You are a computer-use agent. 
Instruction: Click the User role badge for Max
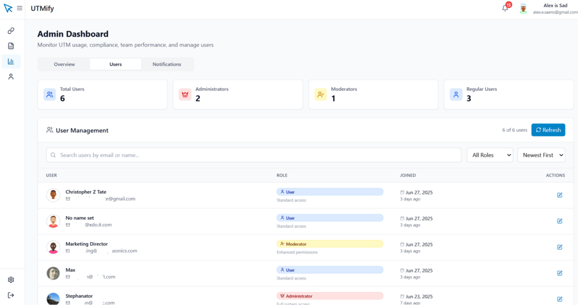coord(330,270)
